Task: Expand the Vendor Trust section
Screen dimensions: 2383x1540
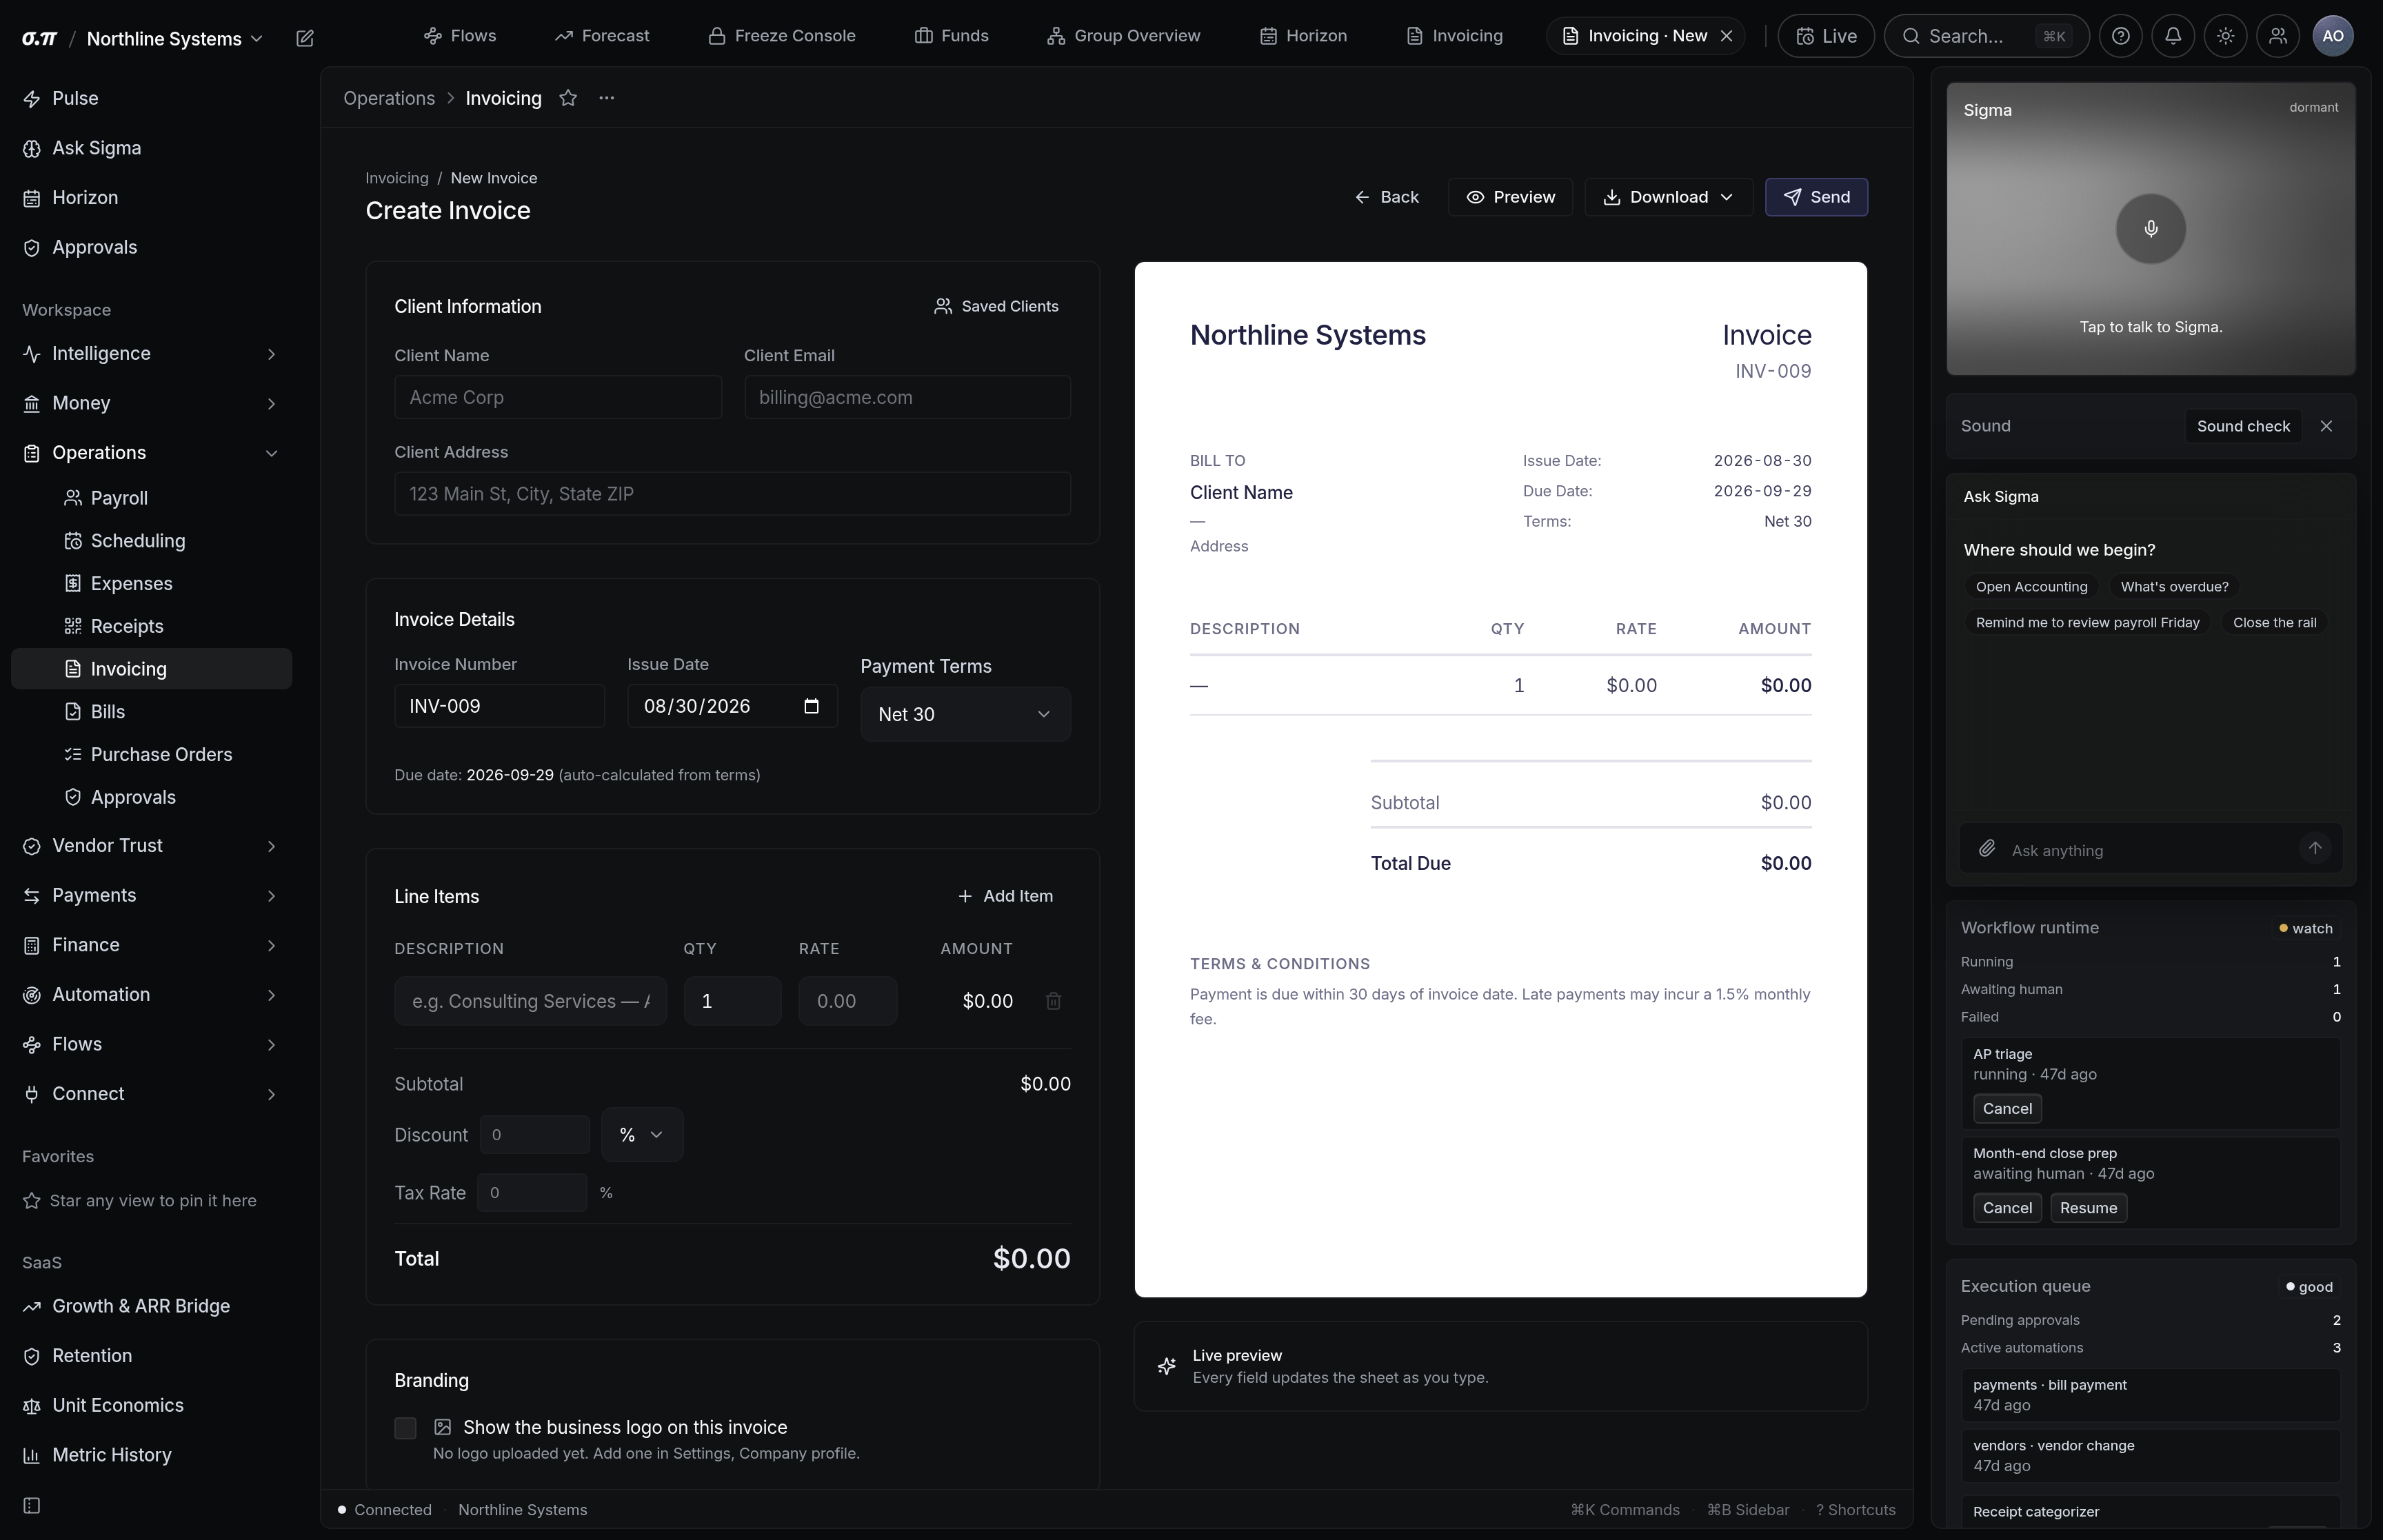Action: pos(150,846)
